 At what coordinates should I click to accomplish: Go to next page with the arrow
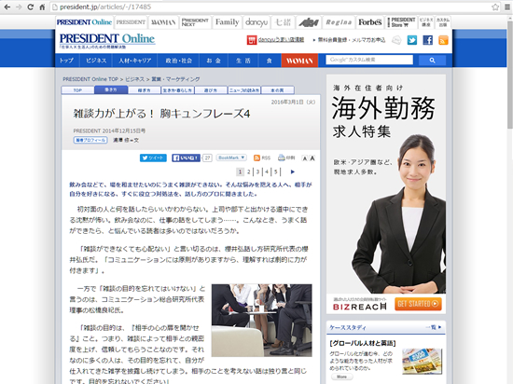click(x=293, y=171)
